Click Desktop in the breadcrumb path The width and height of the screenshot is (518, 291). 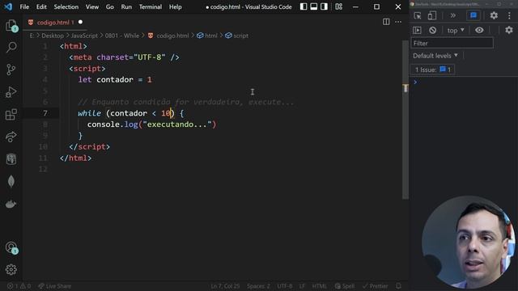click(53, 36)
